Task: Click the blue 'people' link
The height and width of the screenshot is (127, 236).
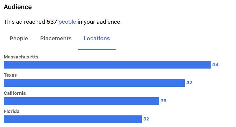Action: [x=67, y=22]
